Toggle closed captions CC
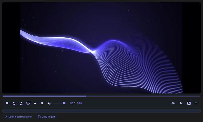Image resolution: width=203 pixels, height=122 pixels. (173, 103)
